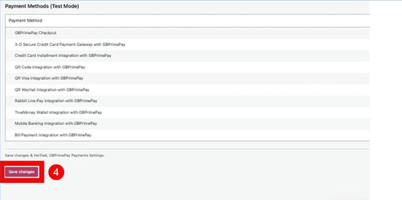Select 3-D Secure Credit Card Payment Gateway row

pyautogui.click(x=187, y=44)
